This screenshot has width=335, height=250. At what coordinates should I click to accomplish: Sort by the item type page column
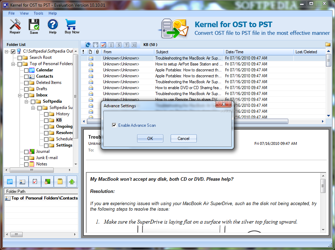[91, 52]
